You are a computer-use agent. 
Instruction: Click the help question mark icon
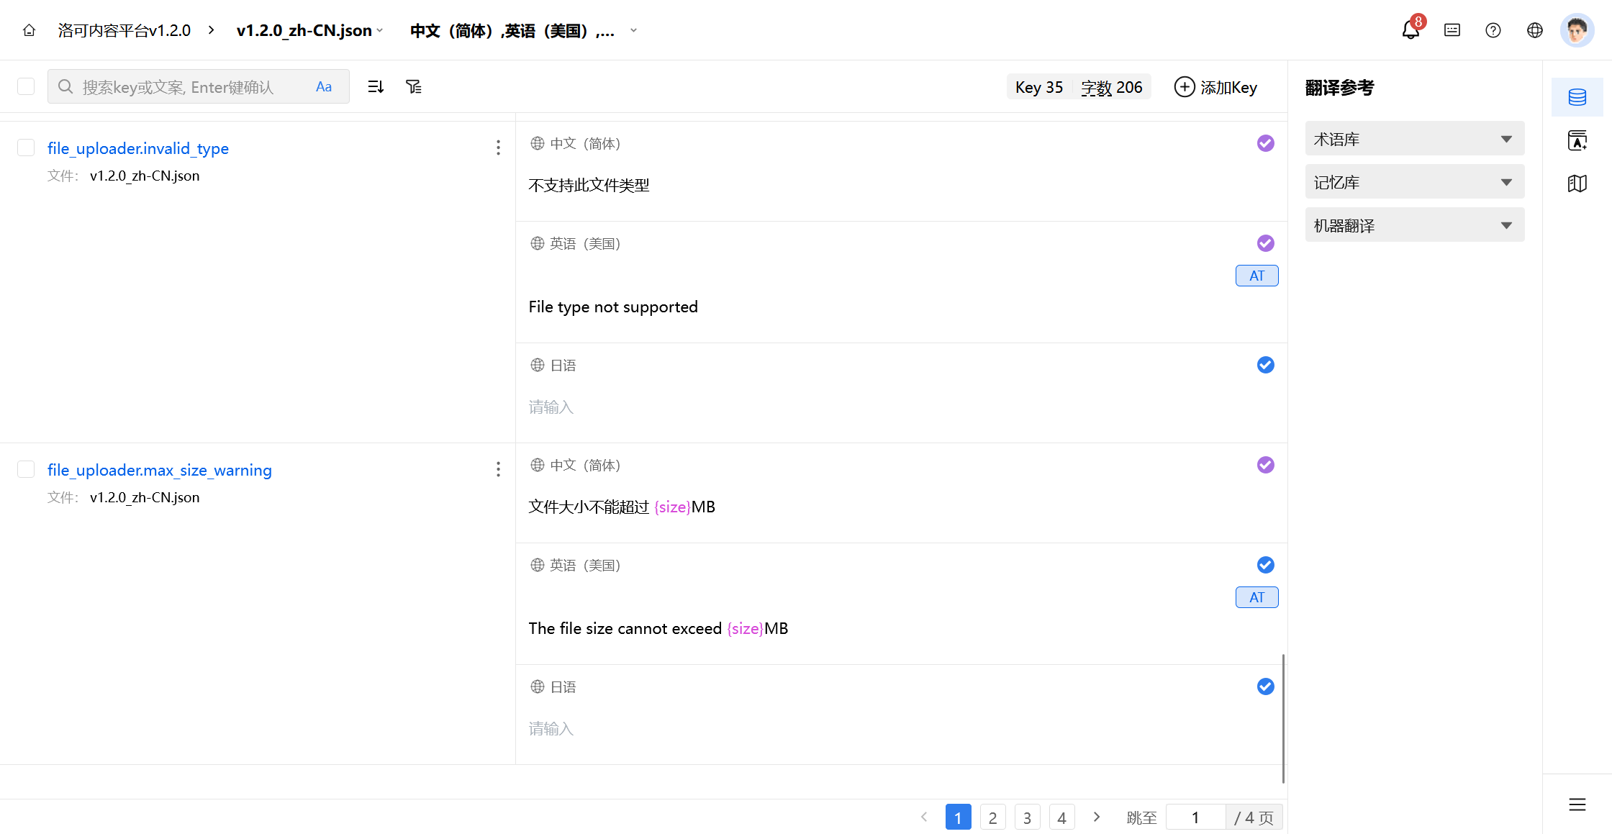pos(1493,30)
